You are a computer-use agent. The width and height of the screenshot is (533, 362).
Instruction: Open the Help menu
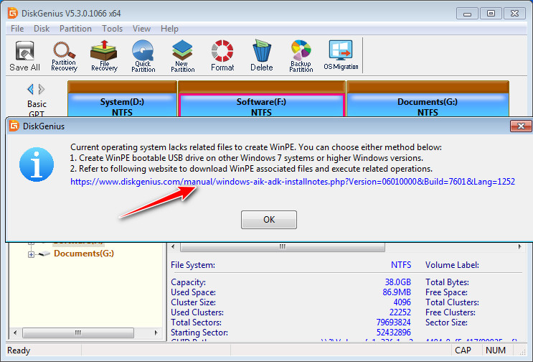169,29
